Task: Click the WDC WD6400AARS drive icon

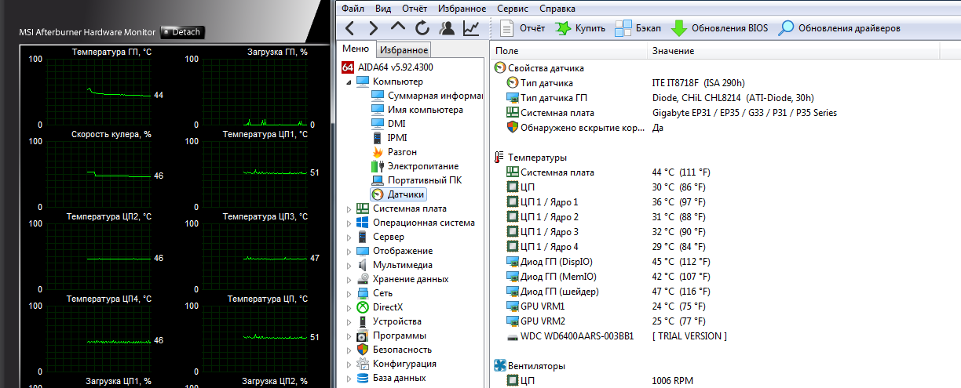Action: click(x=513, y=336)
